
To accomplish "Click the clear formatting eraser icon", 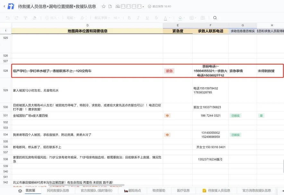I will (34, 18).
